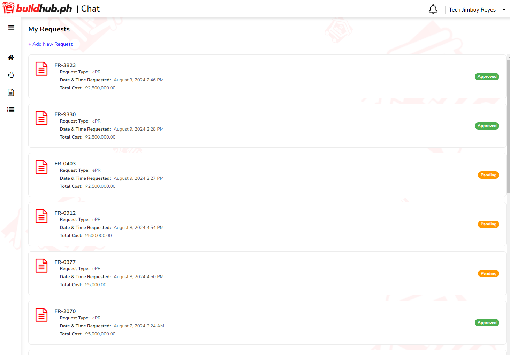Click the document icon for FR-3823
Screen dimensions: 510x355
41,69
